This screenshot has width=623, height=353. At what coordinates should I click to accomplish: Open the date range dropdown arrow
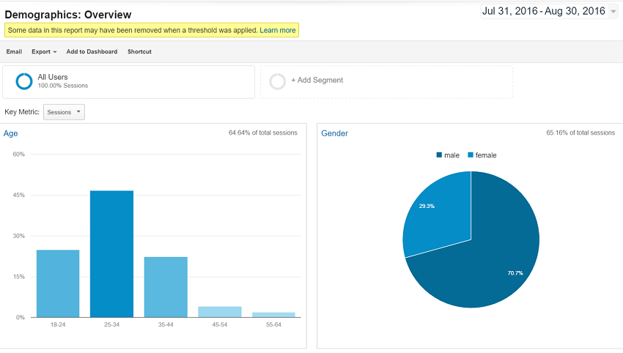point(613,12)
